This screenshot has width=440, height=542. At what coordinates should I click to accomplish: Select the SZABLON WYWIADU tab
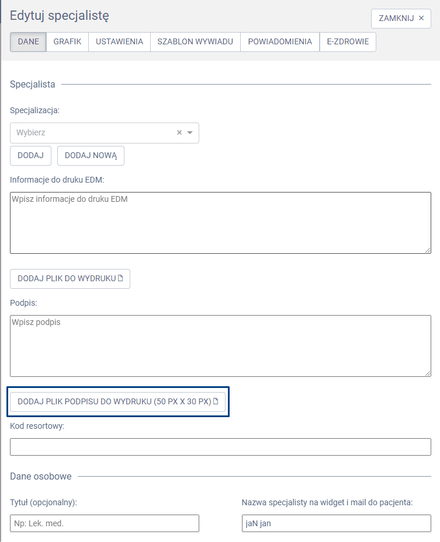coord(195,42)
